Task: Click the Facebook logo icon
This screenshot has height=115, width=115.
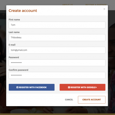Action: 18,87
